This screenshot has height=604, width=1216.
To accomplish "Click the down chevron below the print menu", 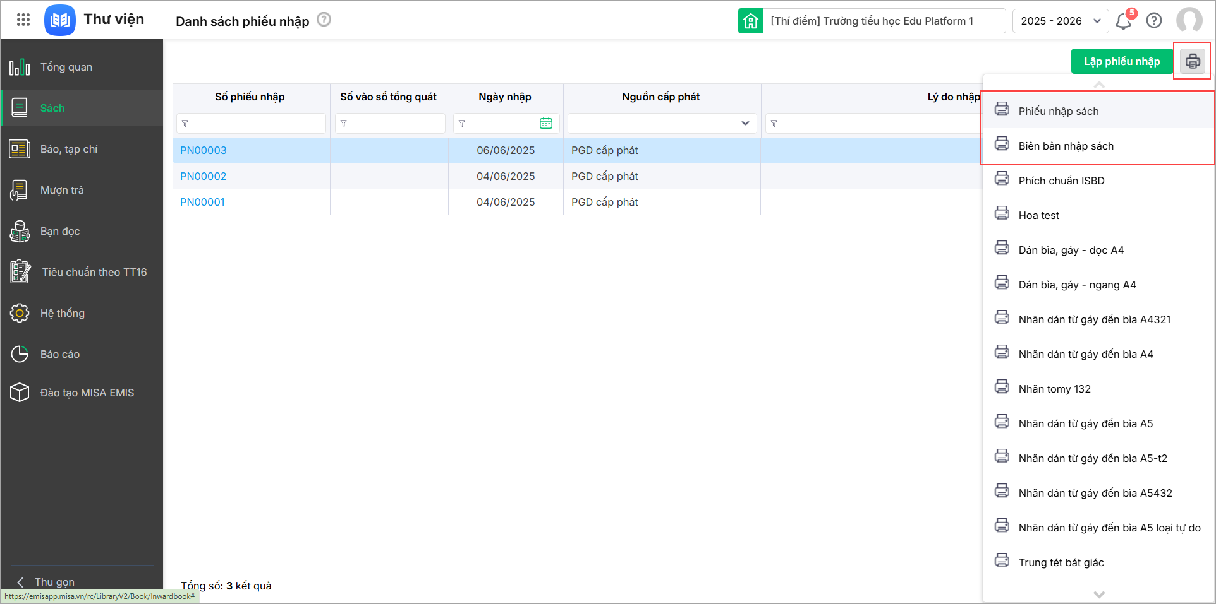I will [x=1099, y=595].
